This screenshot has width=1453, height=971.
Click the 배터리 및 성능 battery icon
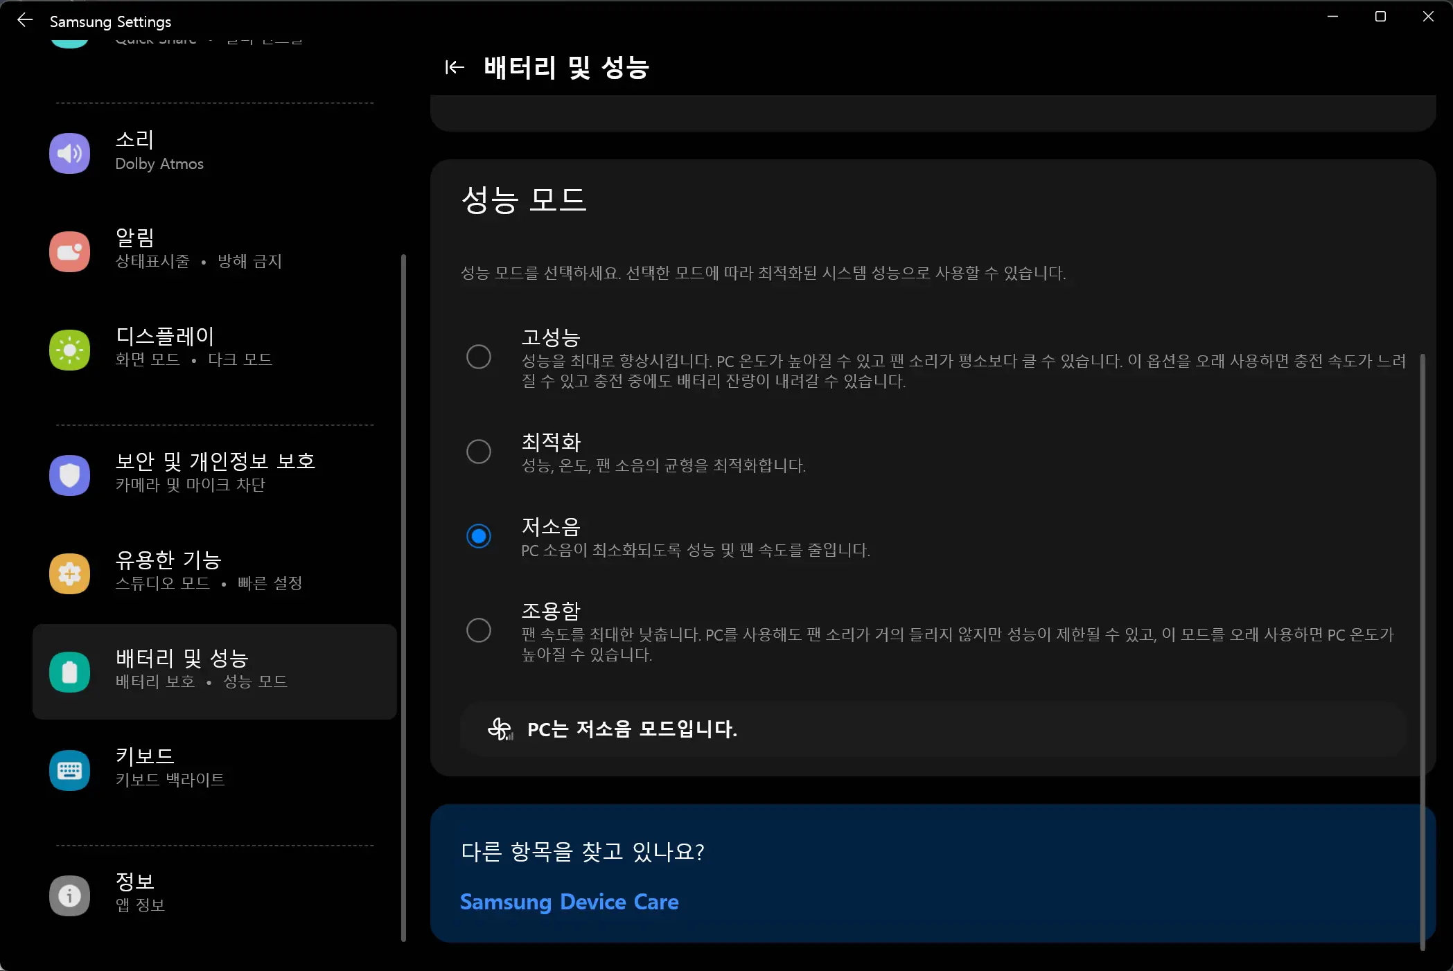coord(69,672)
